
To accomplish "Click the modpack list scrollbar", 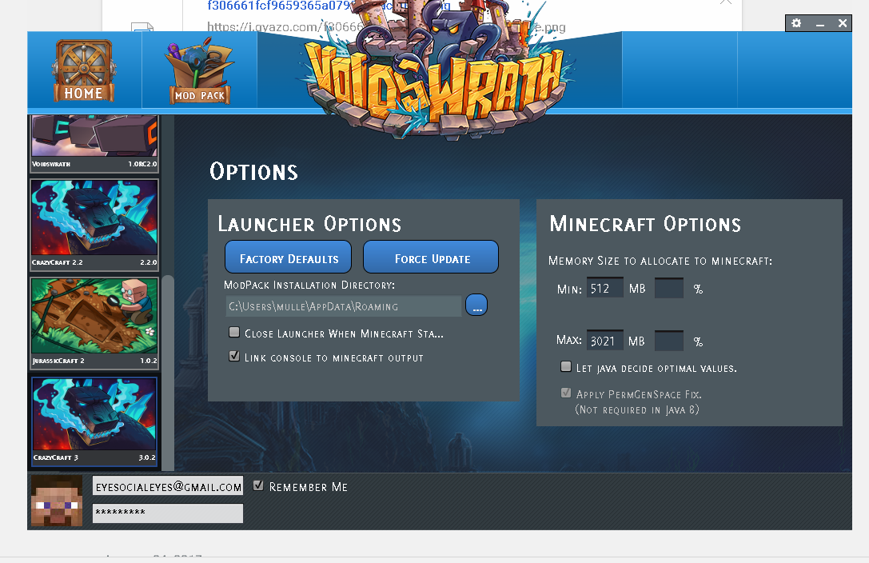I will [167, 373].
